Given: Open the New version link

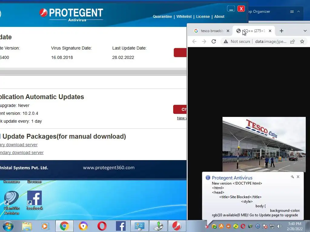Looking at the screenshot, I should pyautogui.click(x=182, y=118).
